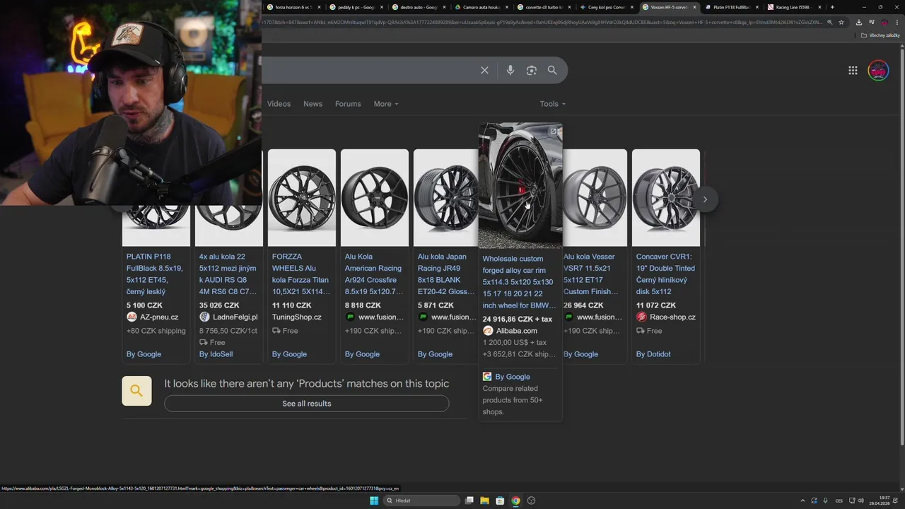The height and width of the screenshot is (509, 905).
Task: Open Microsoft Store from the taskbar
Action: tap(500, 501)
